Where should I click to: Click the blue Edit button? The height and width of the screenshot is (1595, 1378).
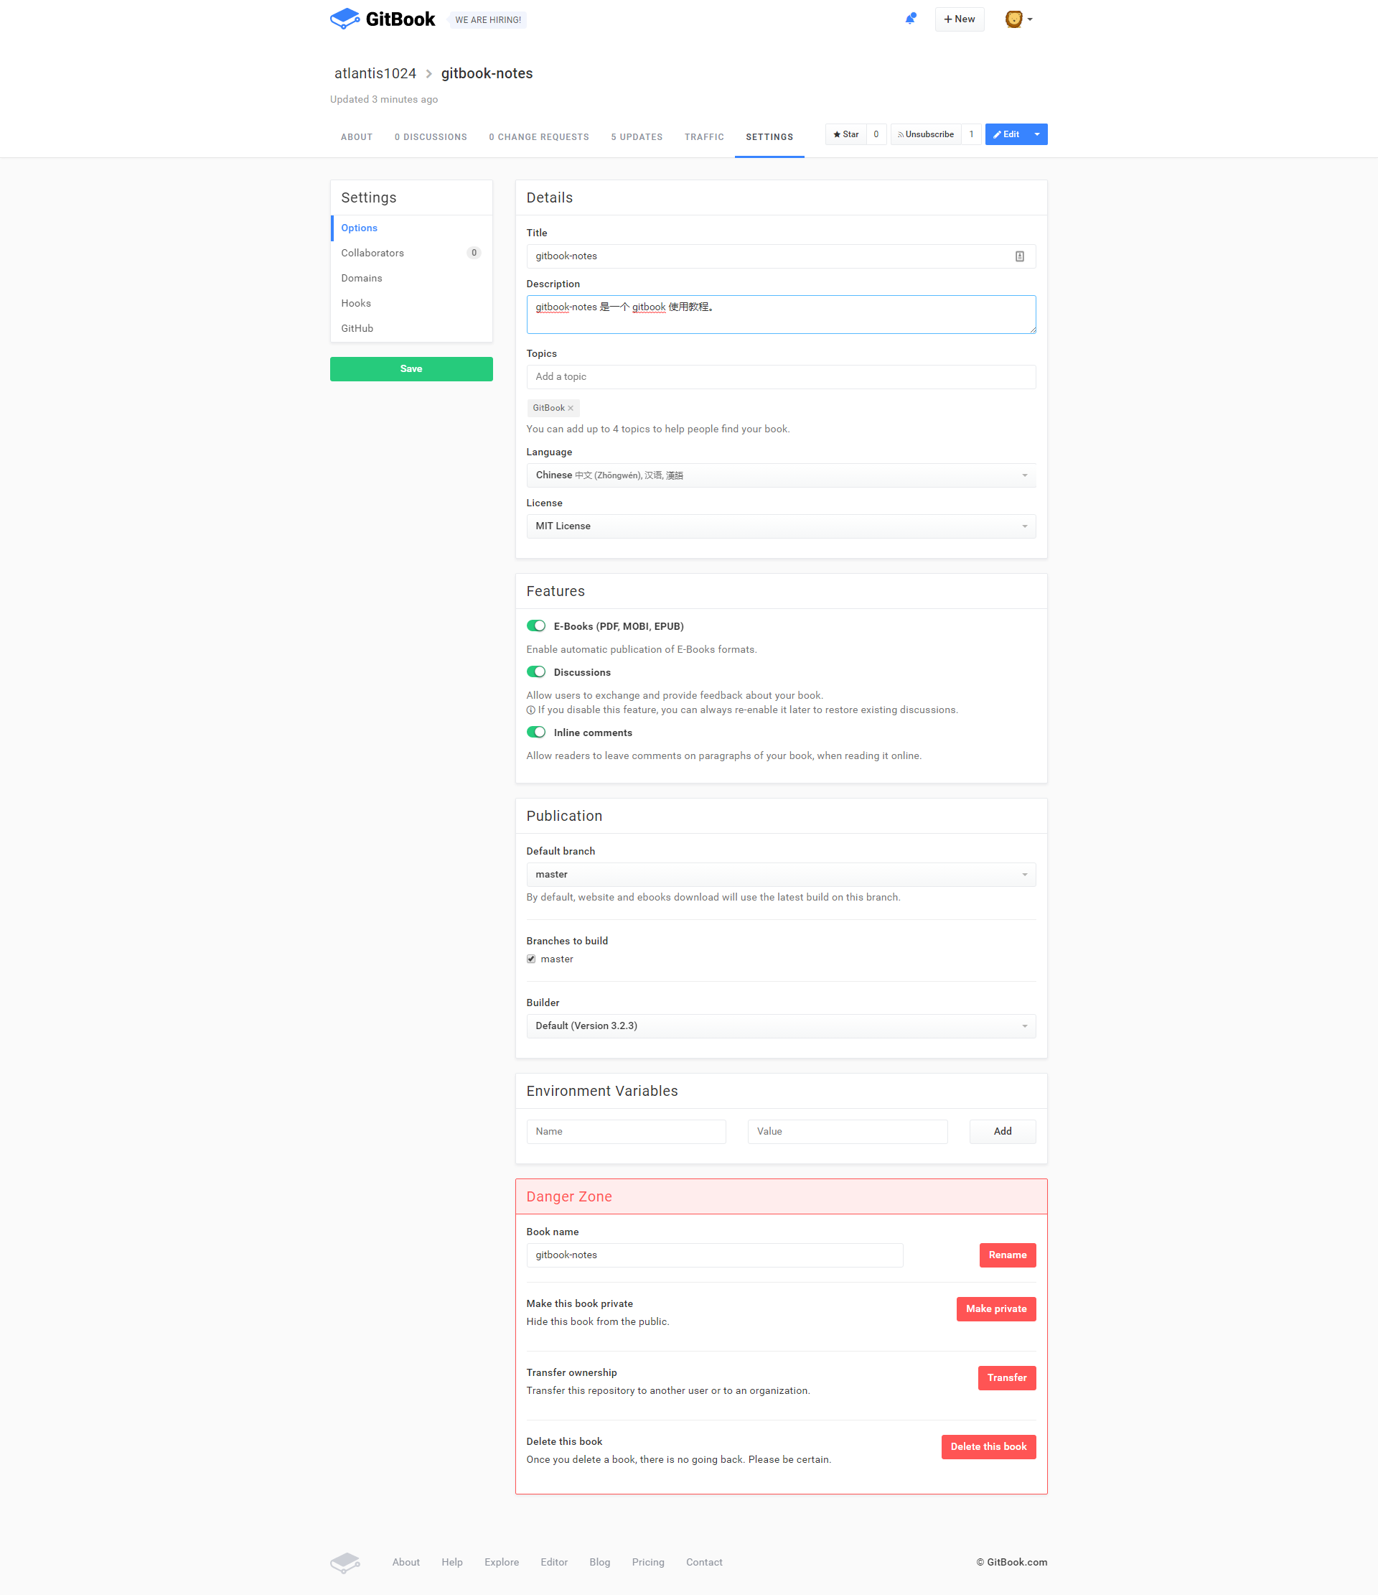tap(1006, 135)
